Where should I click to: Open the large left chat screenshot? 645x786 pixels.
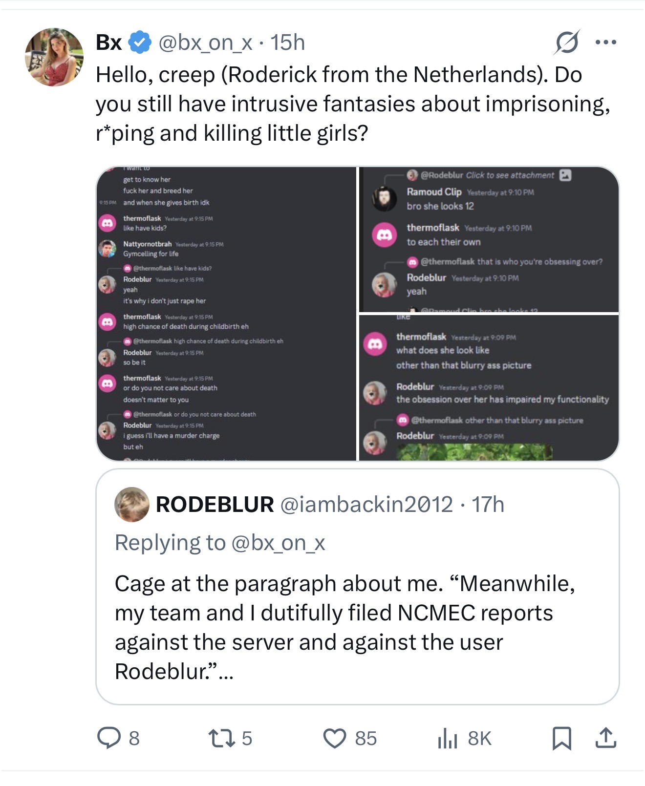[x=226, y=314]
